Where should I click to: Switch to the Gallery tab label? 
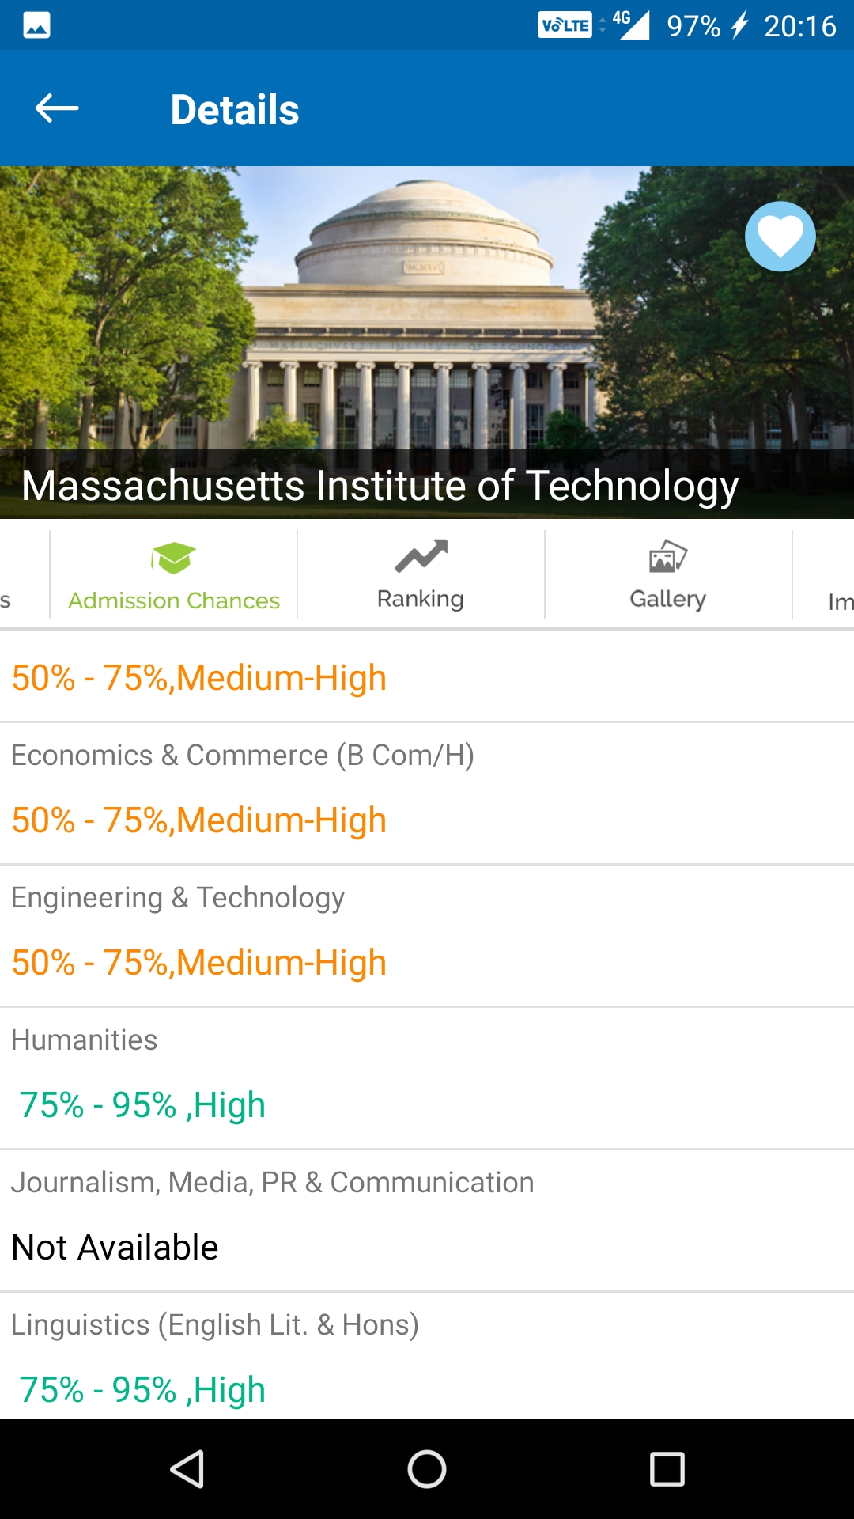[x=667, y=599]
